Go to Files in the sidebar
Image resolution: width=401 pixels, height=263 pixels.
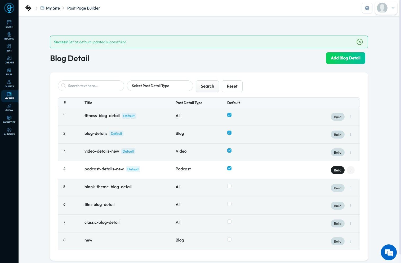click(9, 72)
